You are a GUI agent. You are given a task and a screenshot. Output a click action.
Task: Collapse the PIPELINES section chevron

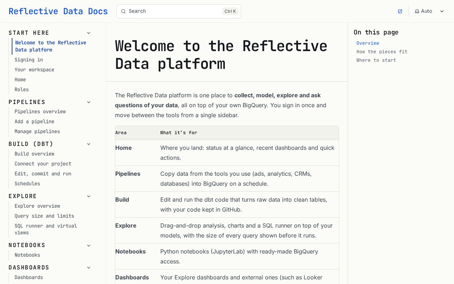tap(89, 102)
